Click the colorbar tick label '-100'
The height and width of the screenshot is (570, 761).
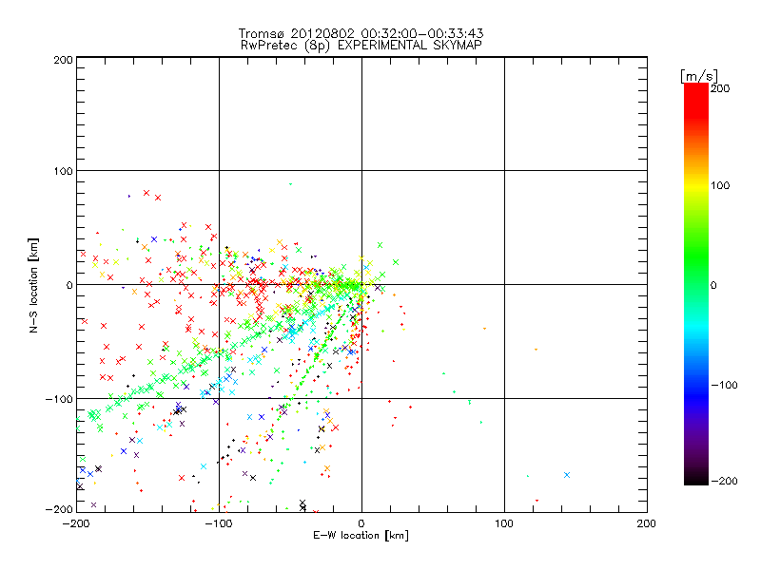point(724,386)
